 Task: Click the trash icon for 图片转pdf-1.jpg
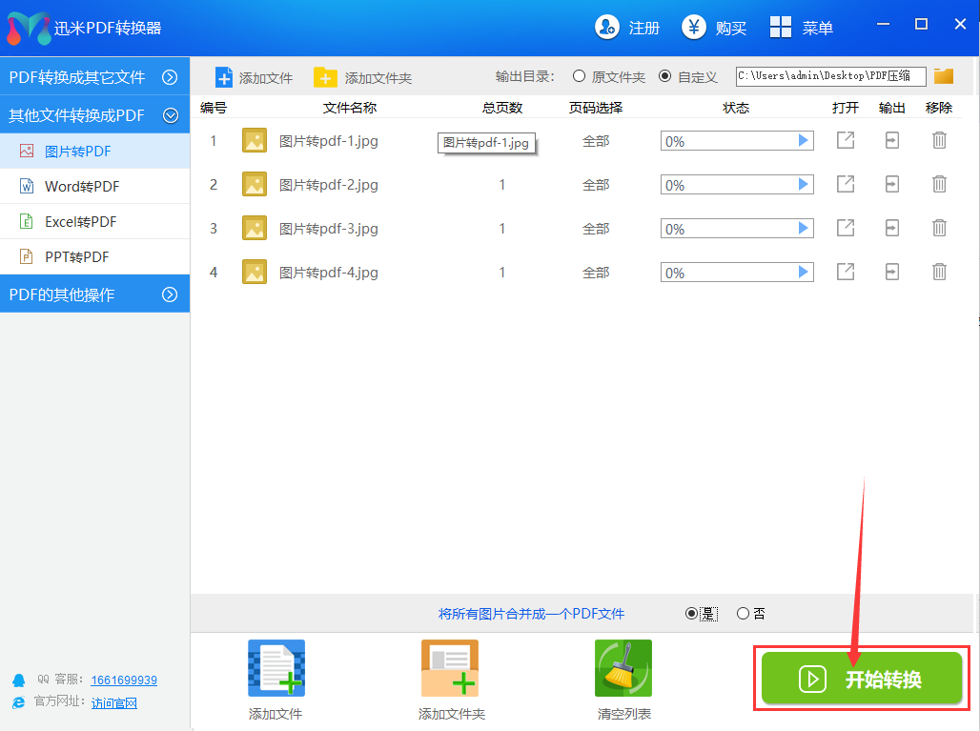click(939, 141)
